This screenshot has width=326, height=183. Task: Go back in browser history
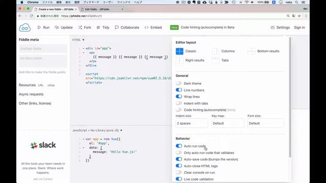pos(20,16)
